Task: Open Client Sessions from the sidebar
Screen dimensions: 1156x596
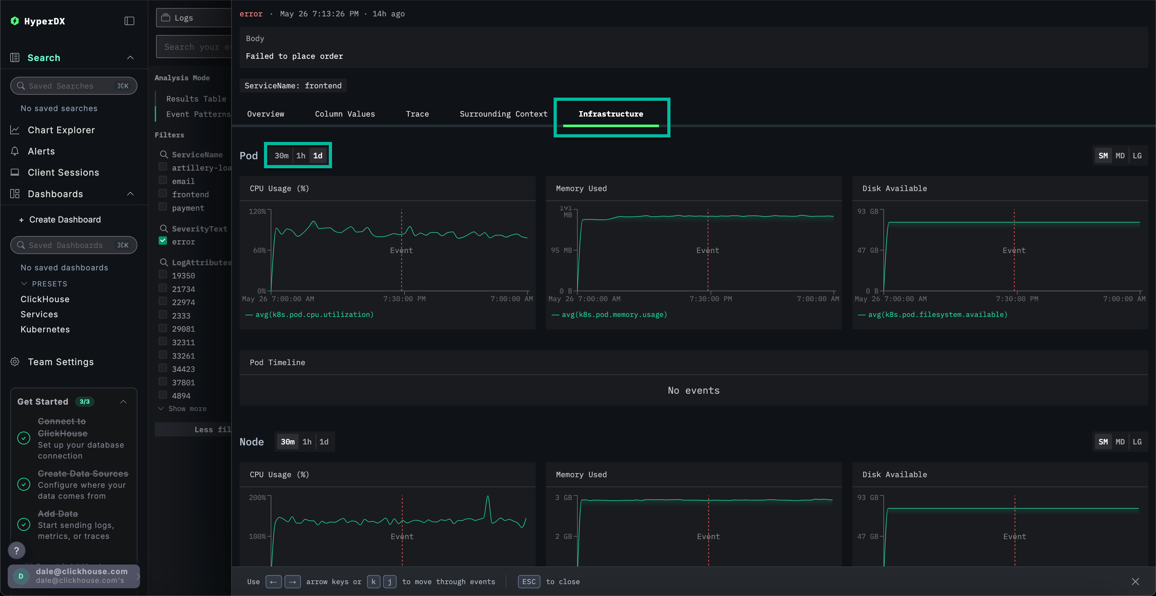Action: click(63, 172)
